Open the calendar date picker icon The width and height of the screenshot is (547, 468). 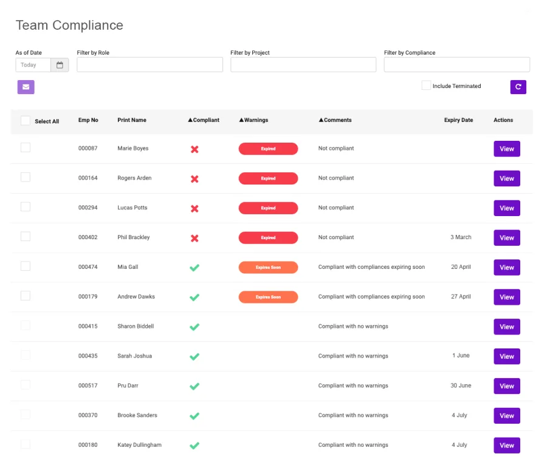pos(60,65)
